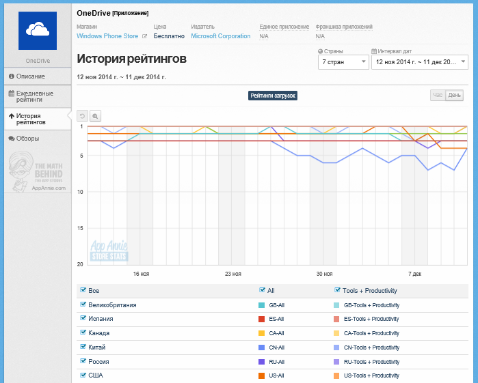Screen dimensions: 478x383
Task: Expand the date interval dropdown
Action: point(420,62)
